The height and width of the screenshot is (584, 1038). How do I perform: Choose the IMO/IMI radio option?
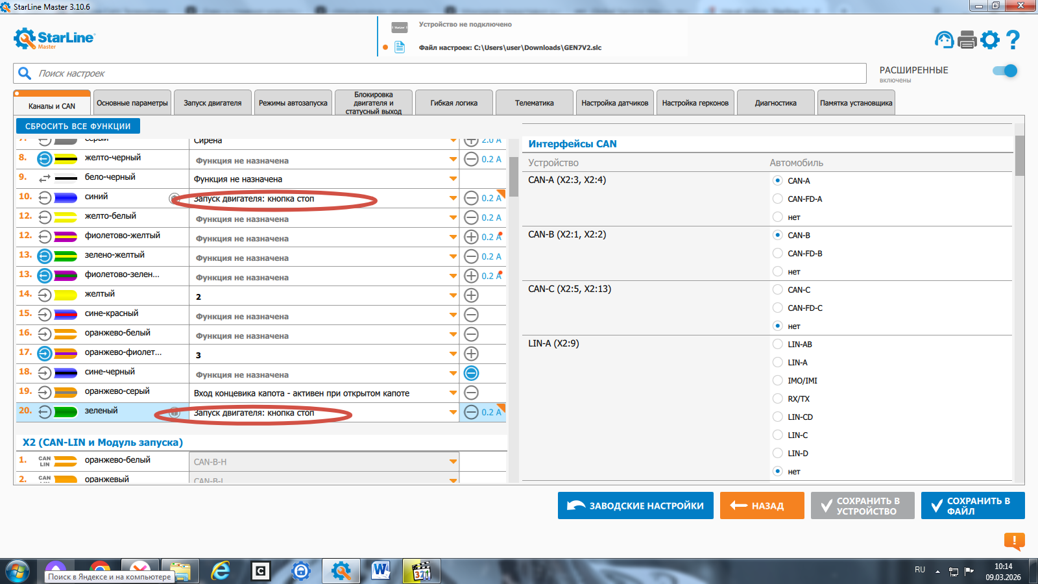(778, 380)
